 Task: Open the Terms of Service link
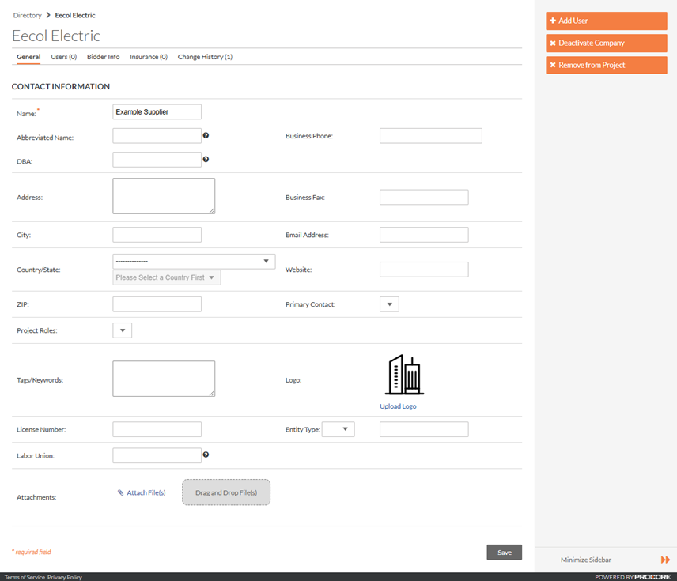pyautogui.click(x=25, y=577)
